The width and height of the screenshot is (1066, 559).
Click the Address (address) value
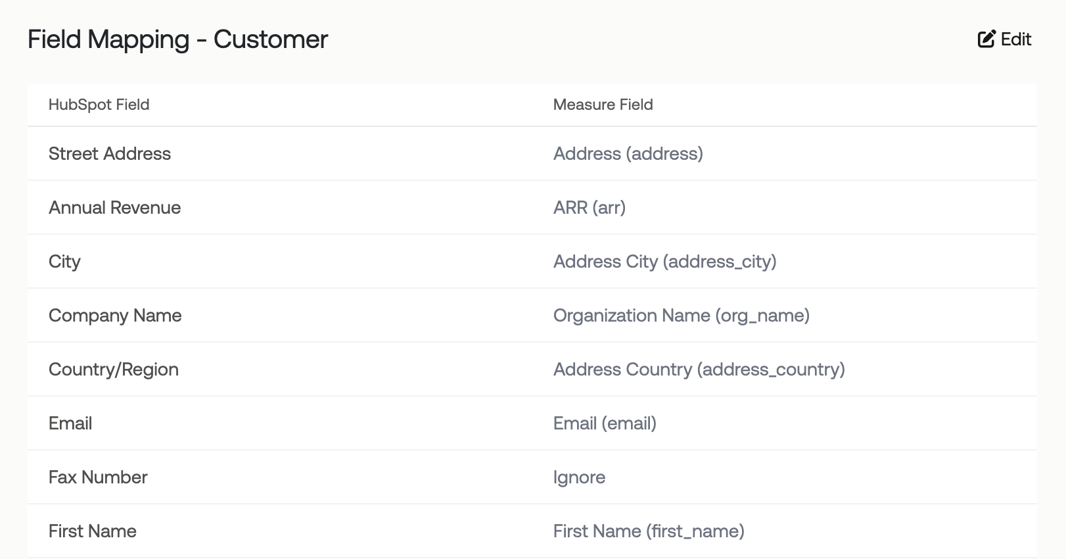pos(628,154)
